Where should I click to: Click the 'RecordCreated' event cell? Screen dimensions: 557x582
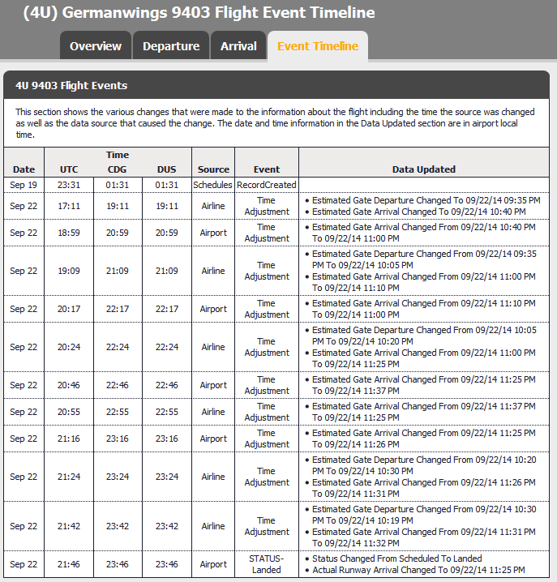[x=267, y=185]
